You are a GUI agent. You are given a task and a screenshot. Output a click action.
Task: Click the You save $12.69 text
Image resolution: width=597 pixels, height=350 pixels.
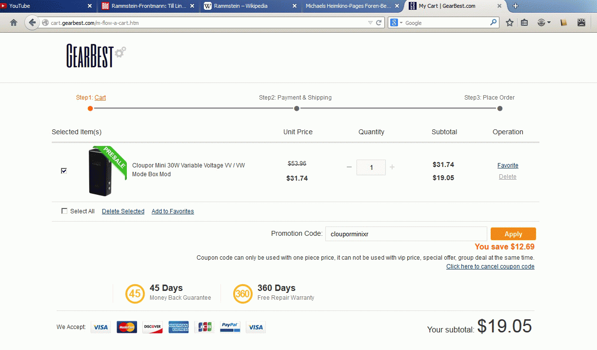point(505,247)
